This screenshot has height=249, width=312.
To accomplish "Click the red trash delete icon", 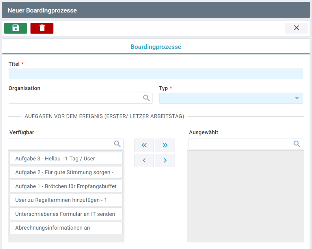I will pyautogui.click(x=42, y=28).
